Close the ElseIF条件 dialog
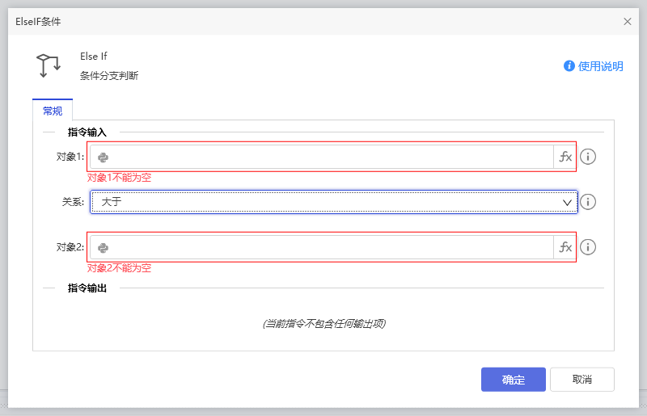This screenshot has width=647, height=416. [628, 22]
